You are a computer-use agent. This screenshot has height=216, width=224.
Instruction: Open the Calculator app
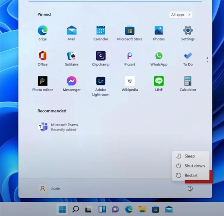(x=188, y=84)
